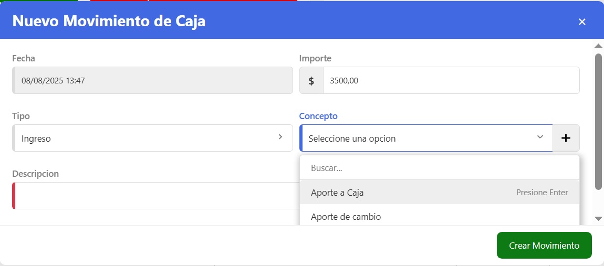Click the Fecha date field
The width and height of the screenshot is (604, 266).
point(152,81)
